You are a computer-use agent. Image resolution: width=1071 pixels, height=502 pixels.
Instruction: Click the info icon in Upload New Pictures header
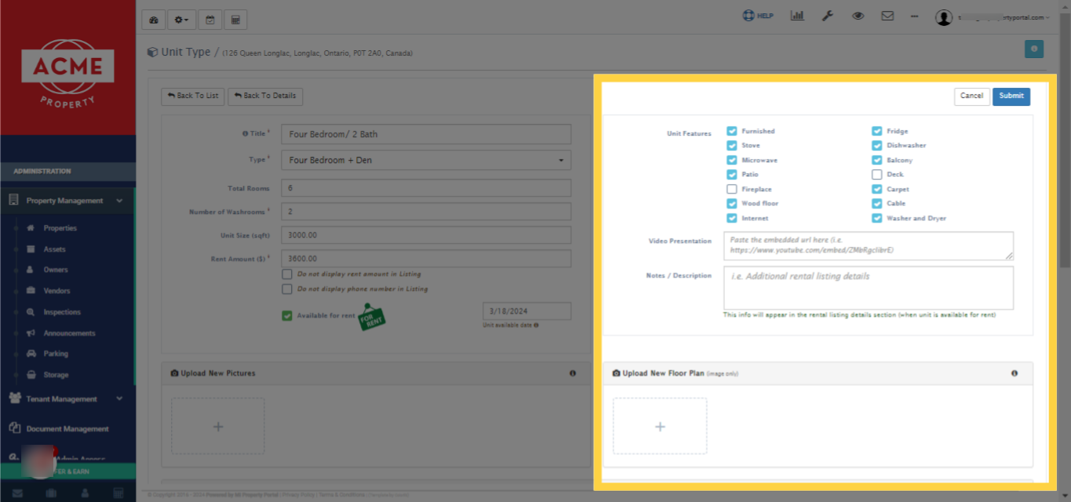572,373
